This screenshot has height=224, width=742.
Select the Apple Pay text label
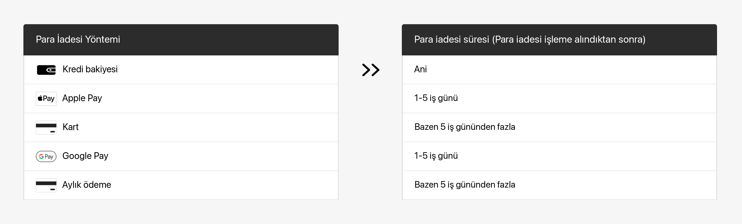click(x=82, y=98)
